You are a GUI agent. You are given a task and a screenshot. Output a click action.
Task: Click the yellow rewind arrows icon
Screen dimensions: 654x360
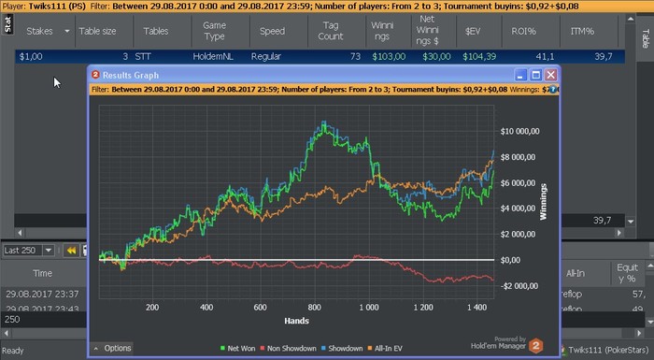(x=71, y=251)
